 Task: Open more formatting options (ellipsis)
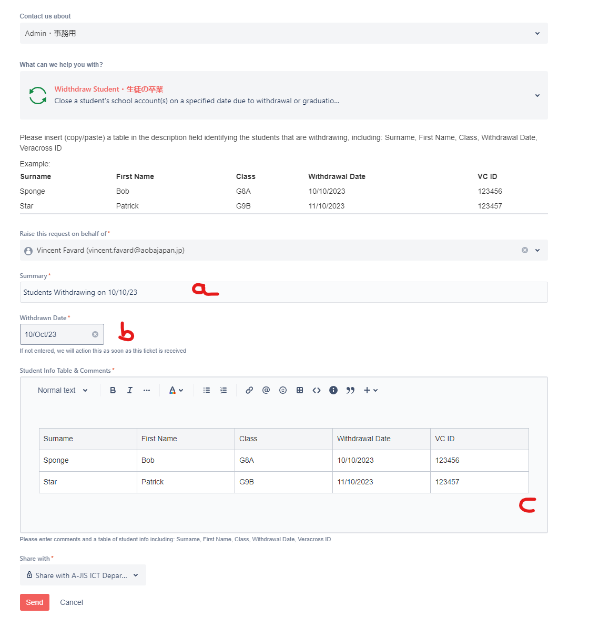pos(147,390)
